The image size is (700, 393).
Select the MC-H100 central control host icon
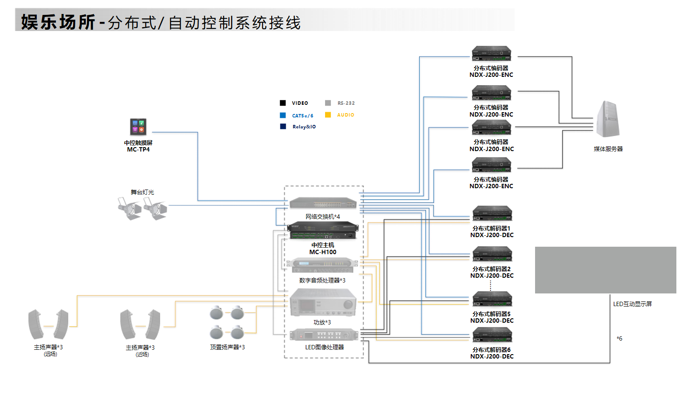(323, 231)
